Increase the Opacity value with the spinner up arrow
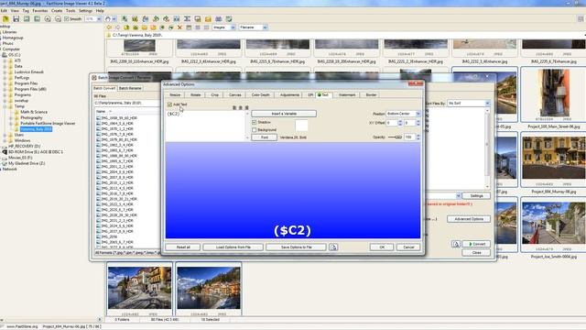 [418, 136]
